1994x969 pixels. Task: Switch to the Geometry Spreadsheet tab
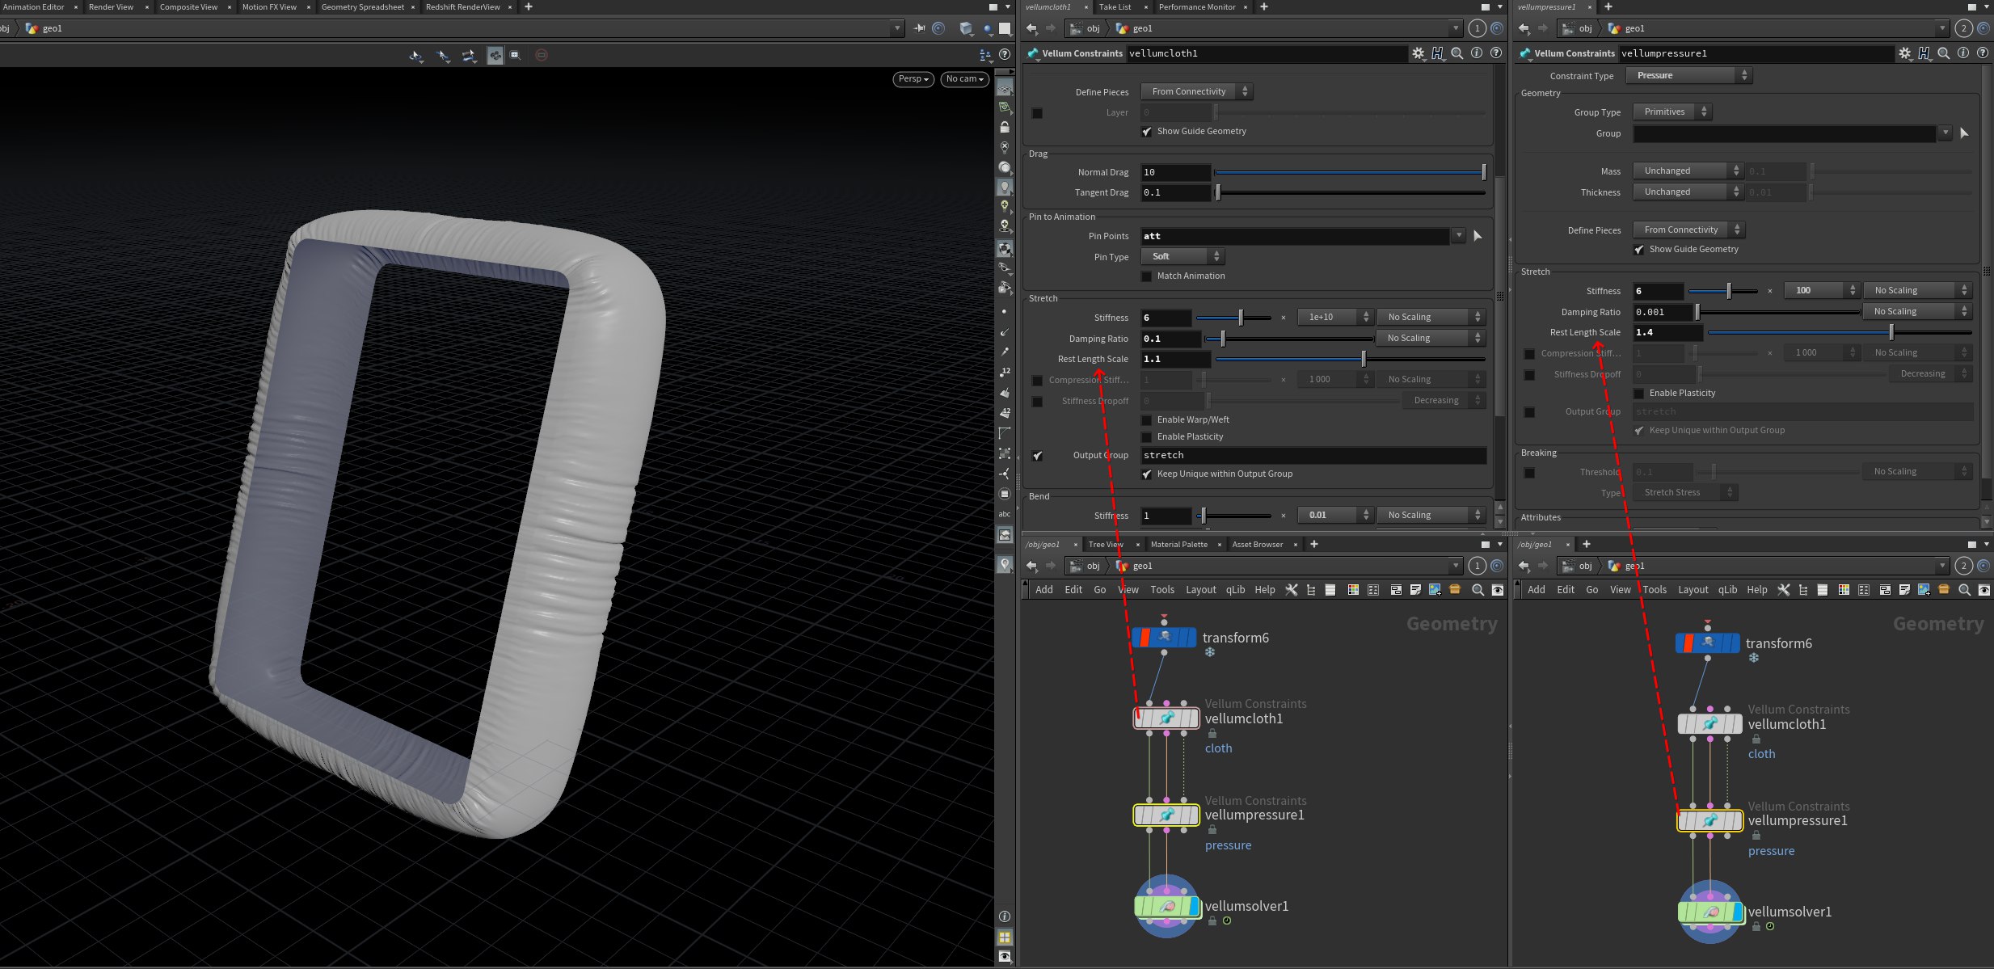[362, 6]
